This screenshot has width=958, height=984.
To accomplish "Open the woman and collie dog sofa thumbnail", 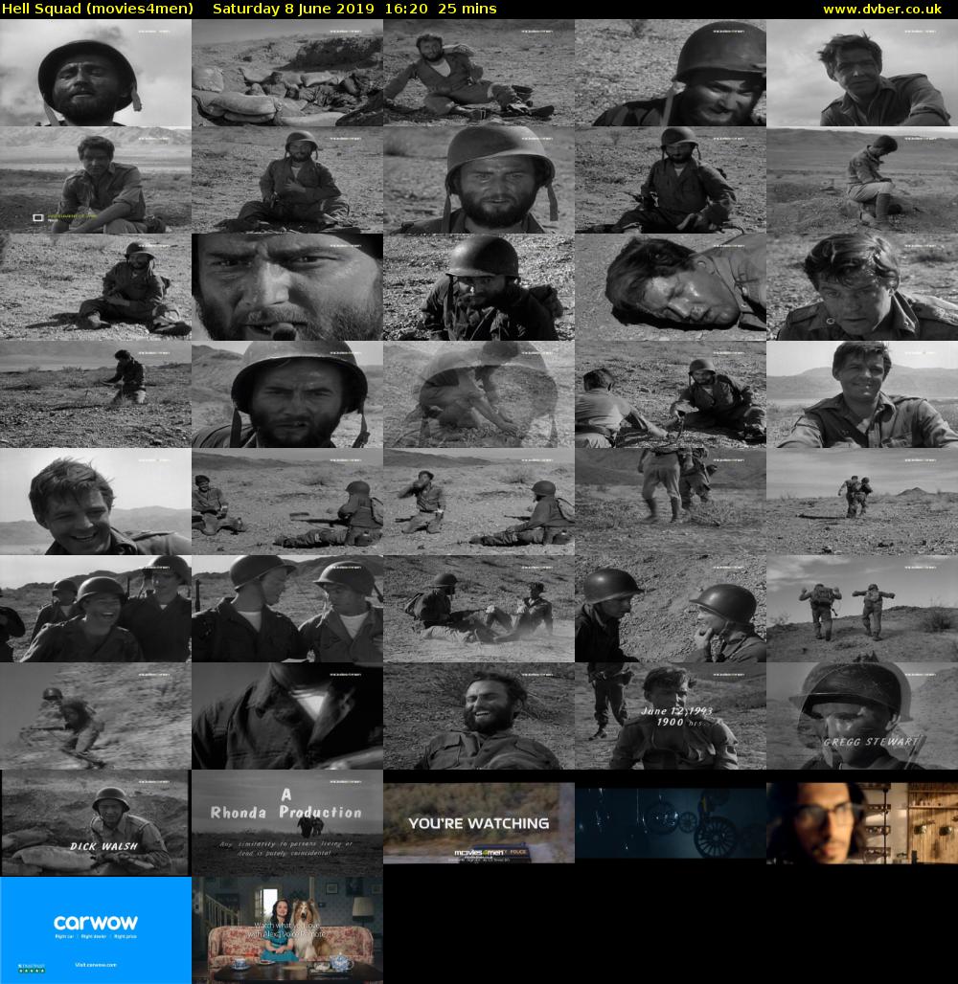I will click(x=287, y=929).
